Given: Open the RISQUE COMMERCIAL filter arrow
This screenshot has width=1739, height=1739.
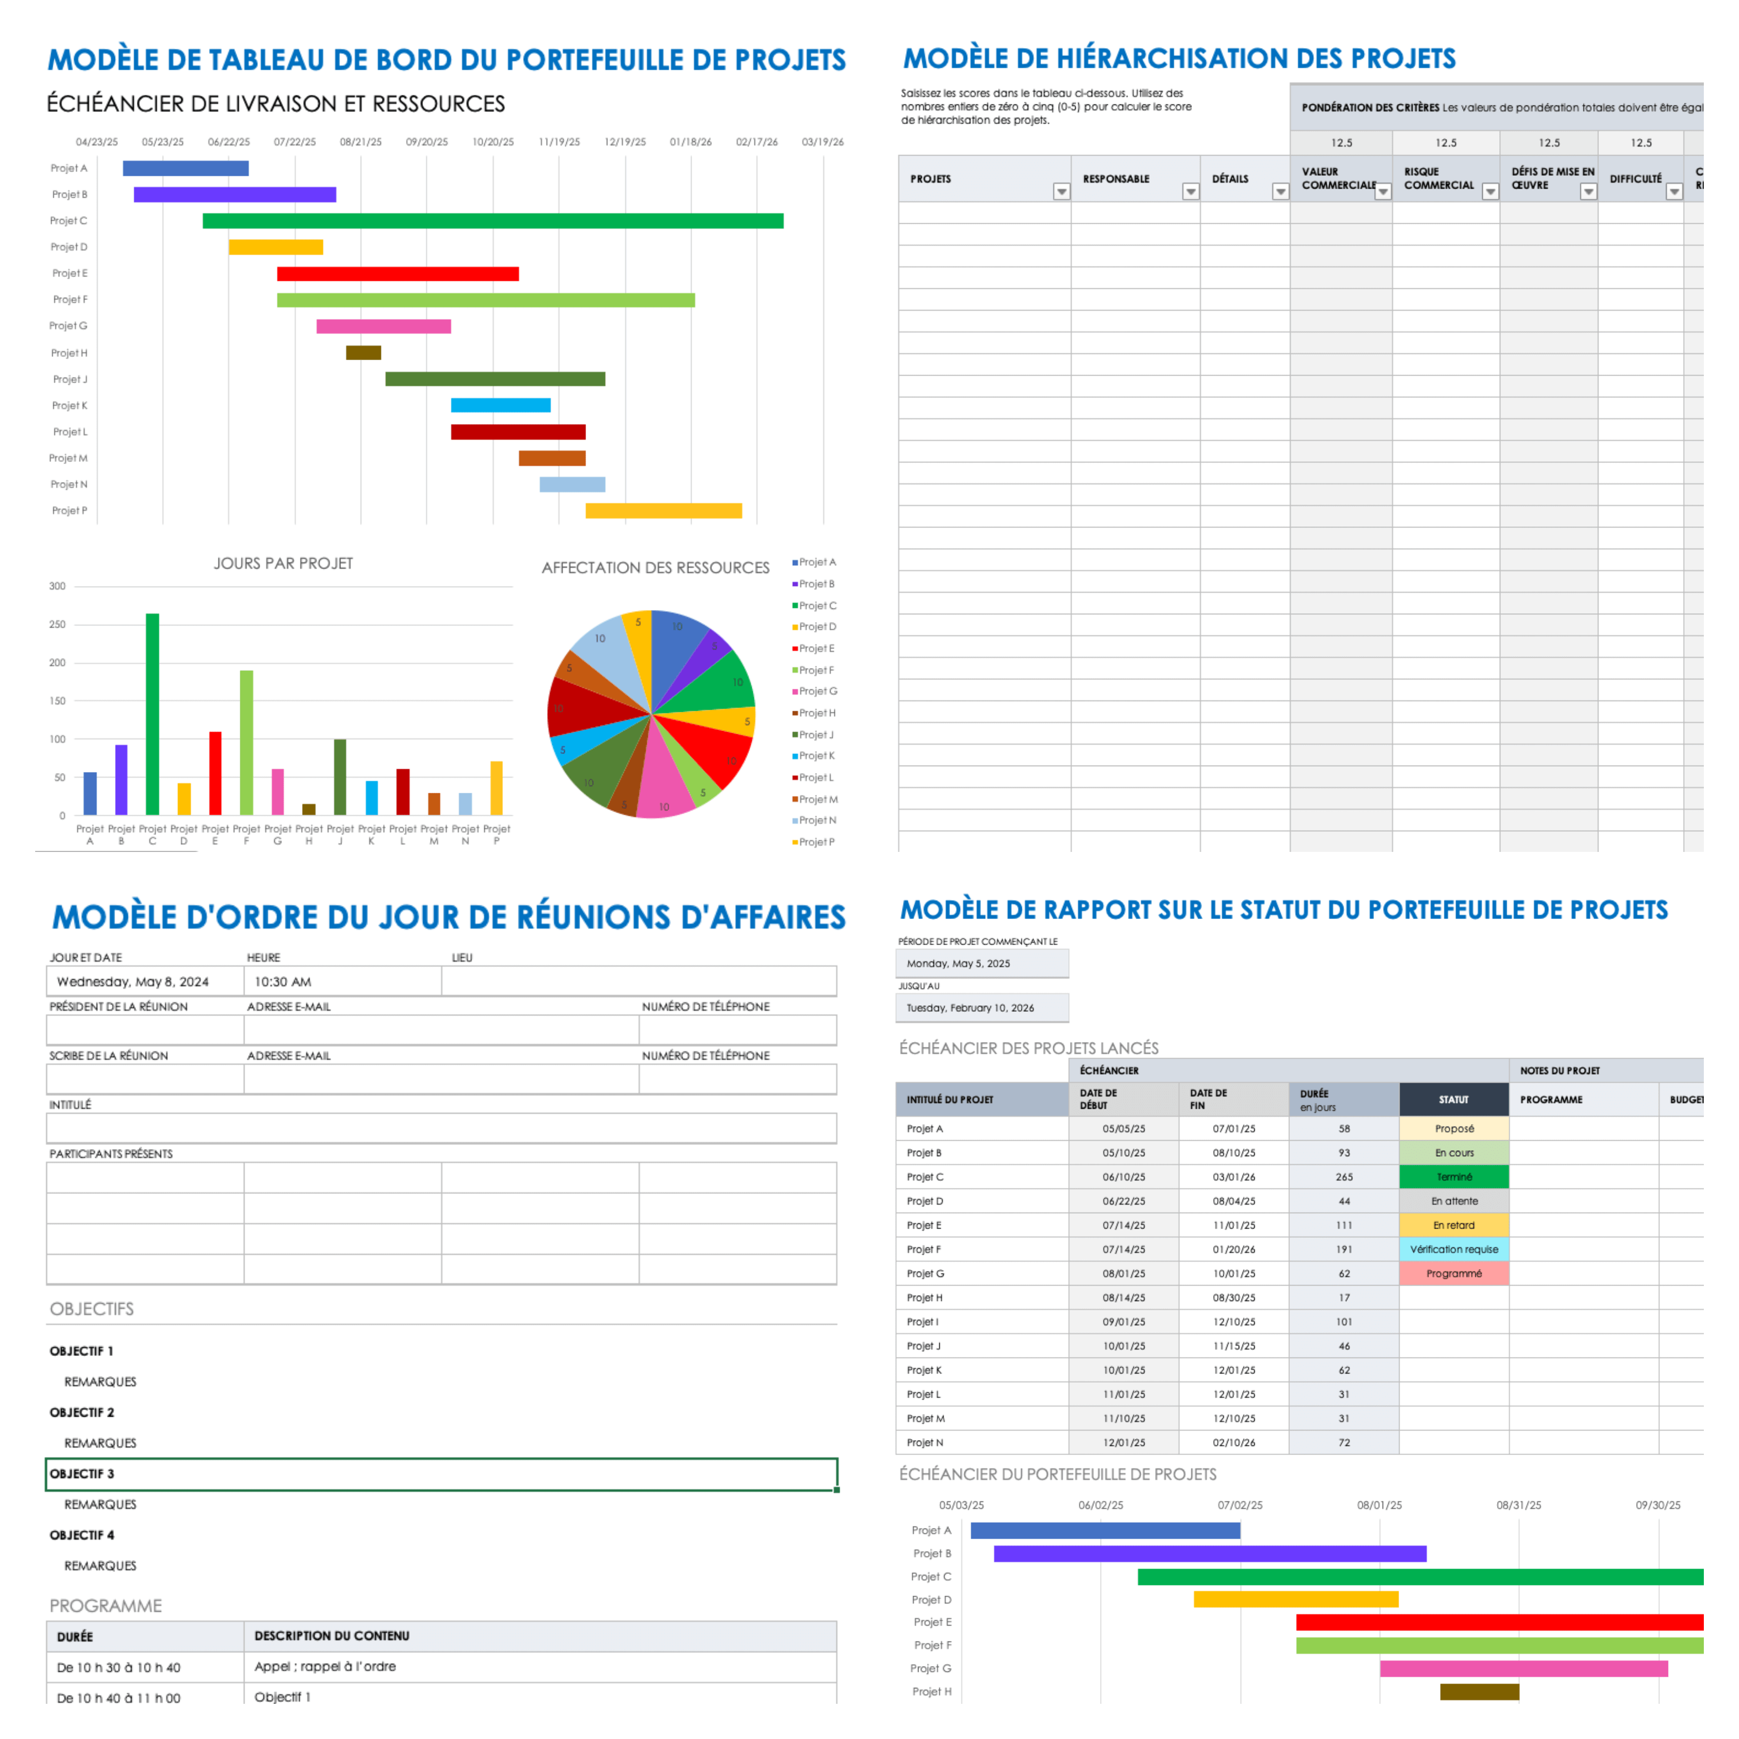Looking at the screenshot, I should click(x=1490, y=192).
